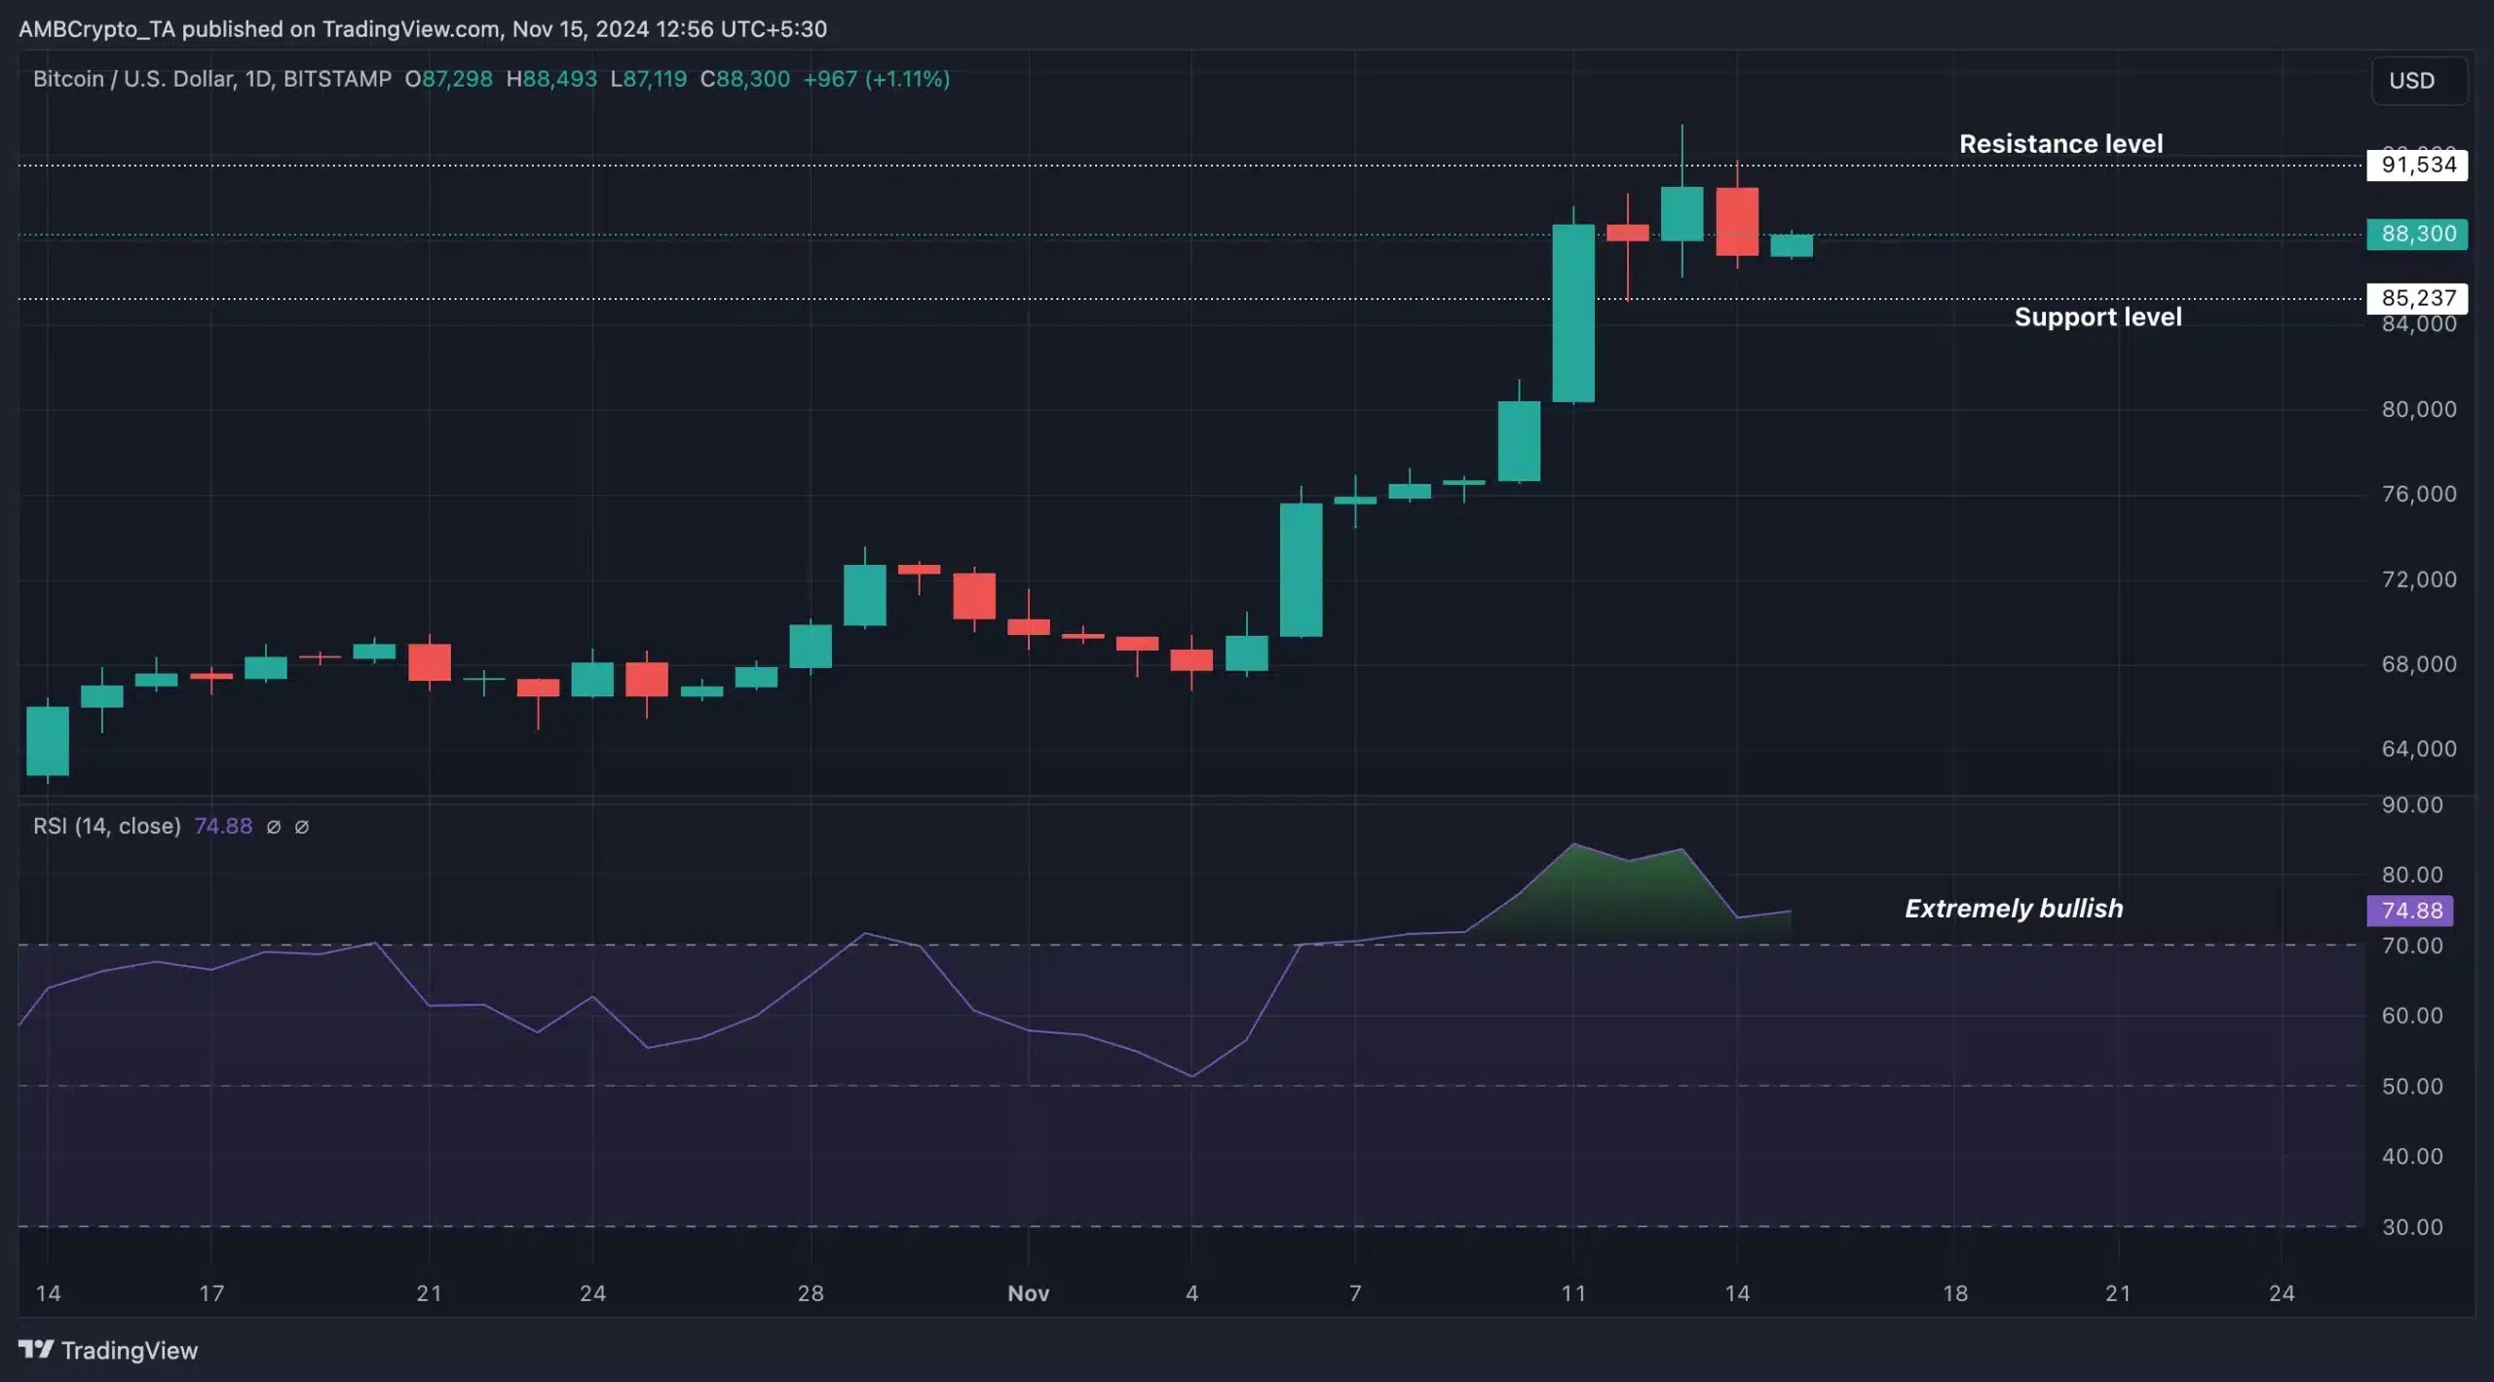Click the 70.00 overbought dashed line
Image resolution: width=2494 pixels, height=1382 pixels.
(1169, 943)
